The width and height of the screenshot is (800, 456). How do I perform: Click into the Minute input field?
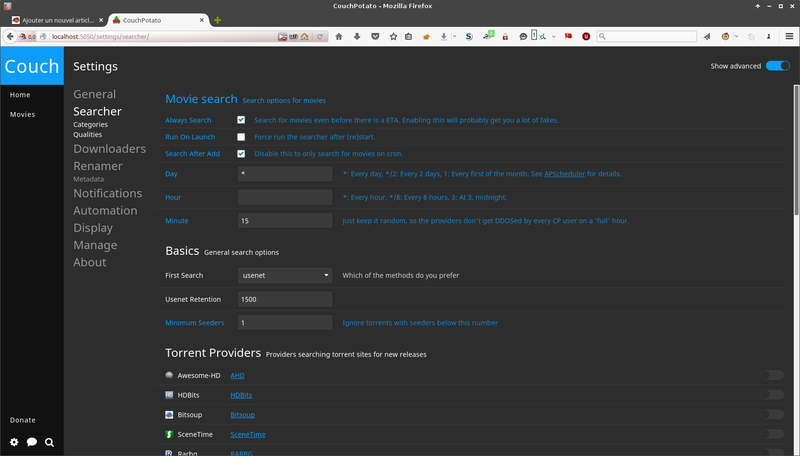(285, 221)
